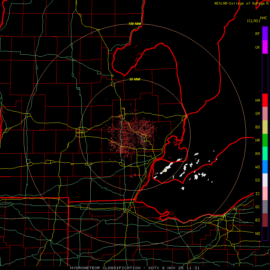Image resolution: width=270 pixels, height=270 pixels.
Task: Pick the HR green legend swatch
Action: (265, 140)
